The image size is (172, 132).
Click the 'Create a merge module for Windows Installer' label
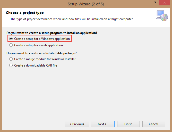point(45,59)
